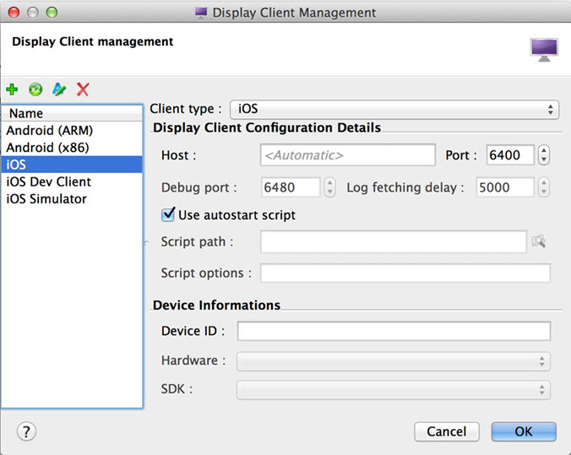
Task: Decrease the Log fetching delay with the down arrow
Action: 544,192
